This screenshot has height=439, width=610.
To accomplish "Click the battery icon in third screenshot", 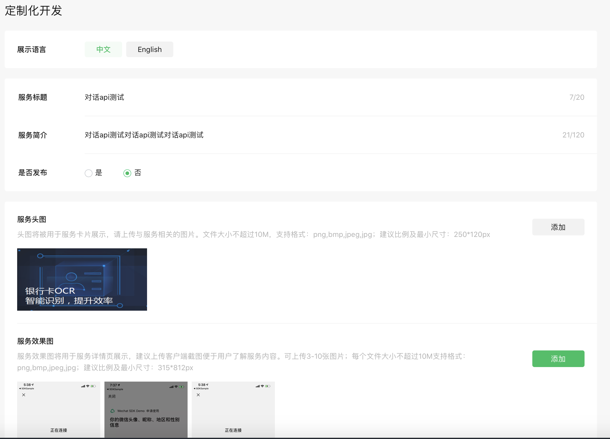I will click(268, 386).
